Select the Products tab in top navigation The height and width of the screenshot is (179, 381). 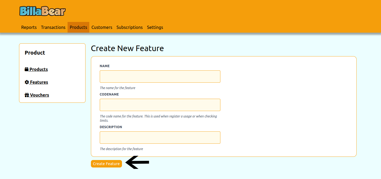click(x=78, y=27)
